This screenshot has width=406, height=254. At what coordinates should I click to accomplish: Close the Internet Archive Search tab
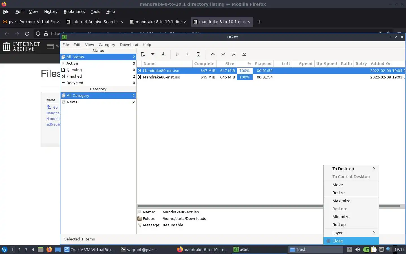tap(122, 22)
